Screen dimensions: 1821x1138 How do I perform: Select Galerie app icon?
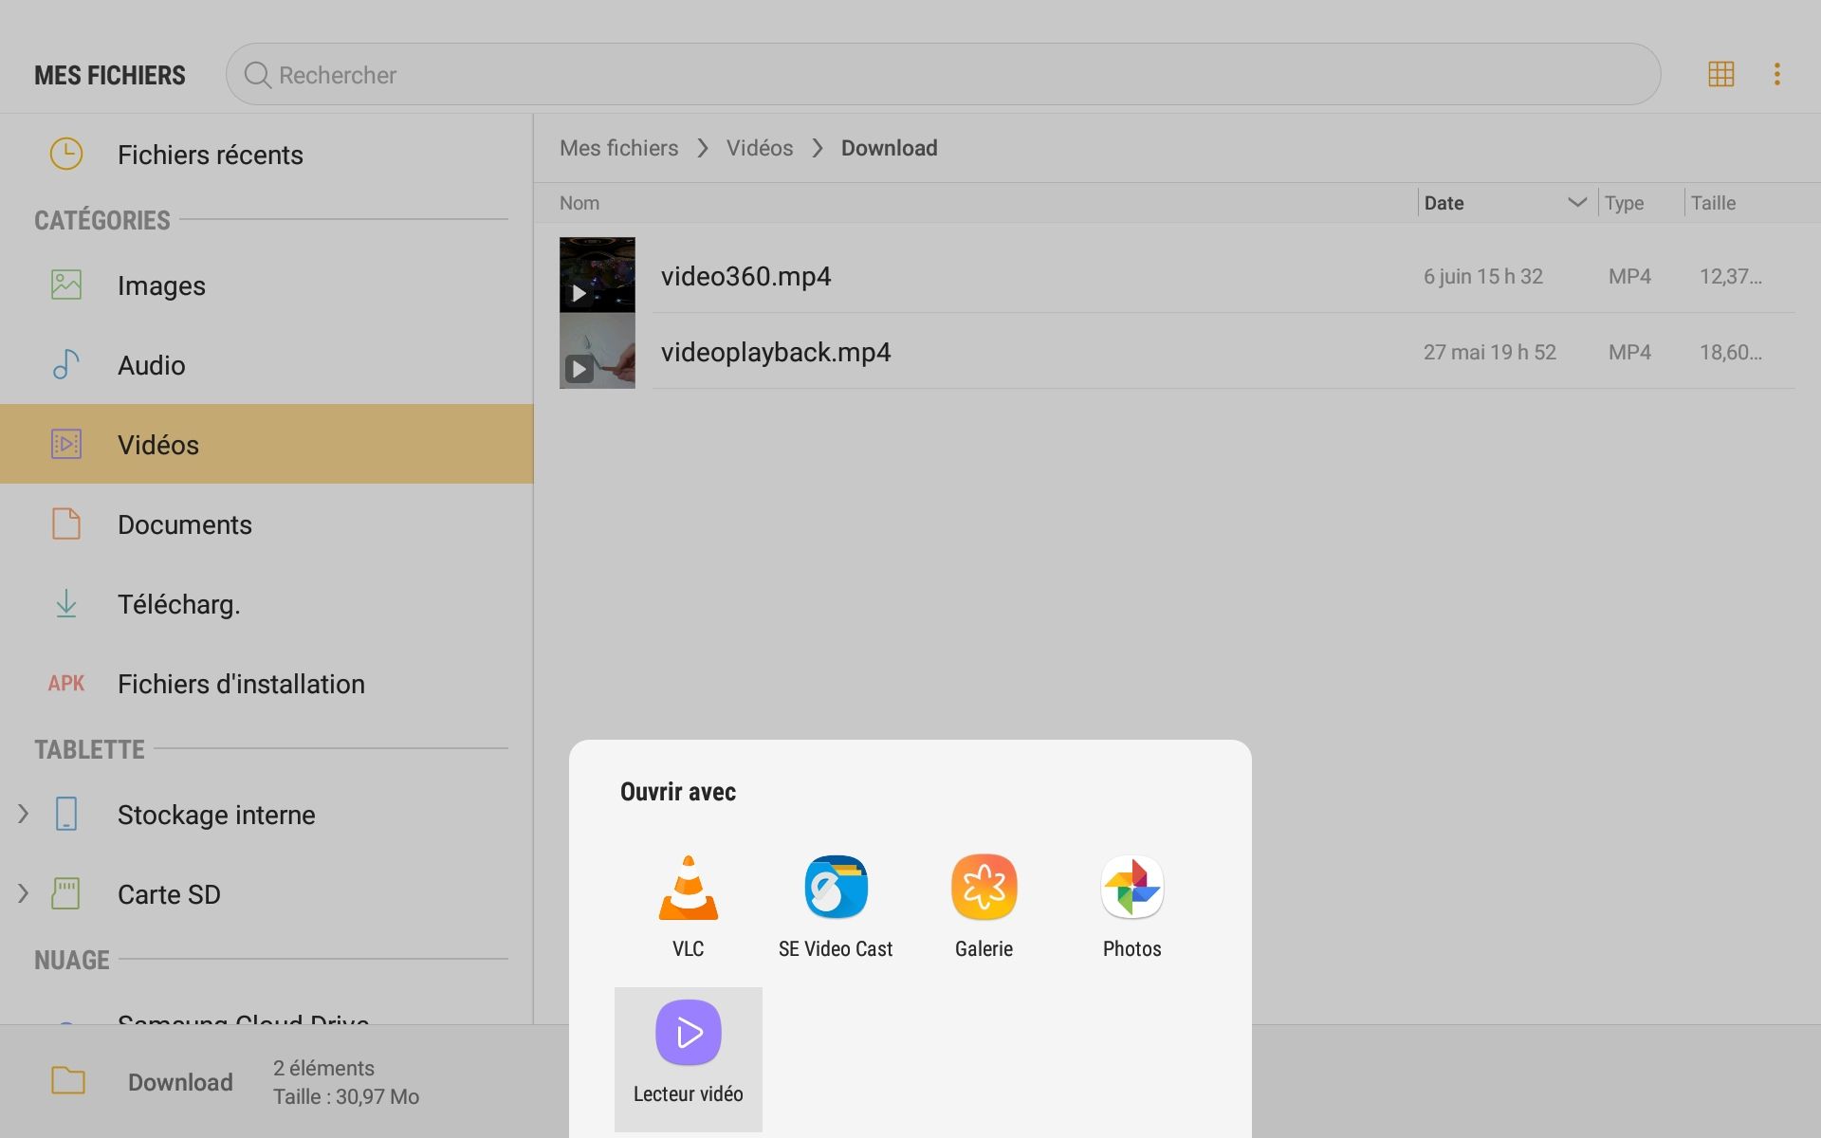[984, 889]
